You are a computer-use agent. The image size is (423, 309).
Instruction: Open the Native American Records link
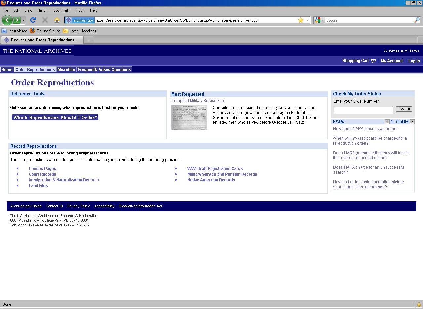[211, 180]
